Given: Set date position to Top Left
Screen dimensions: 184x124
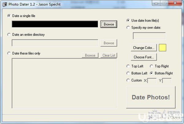Looking at the screenshot, I should tap(128, 66).
